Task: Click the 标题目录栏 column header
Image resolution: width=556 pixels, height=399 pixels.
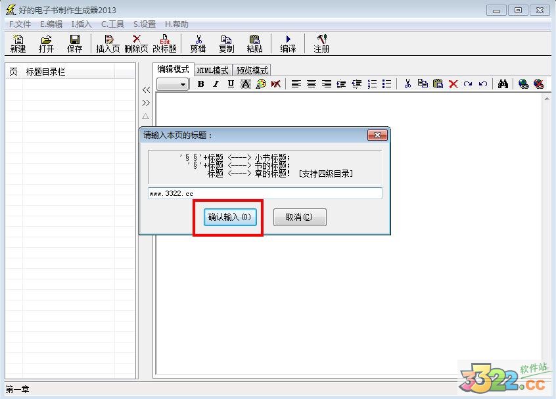Action: (68, 72)
